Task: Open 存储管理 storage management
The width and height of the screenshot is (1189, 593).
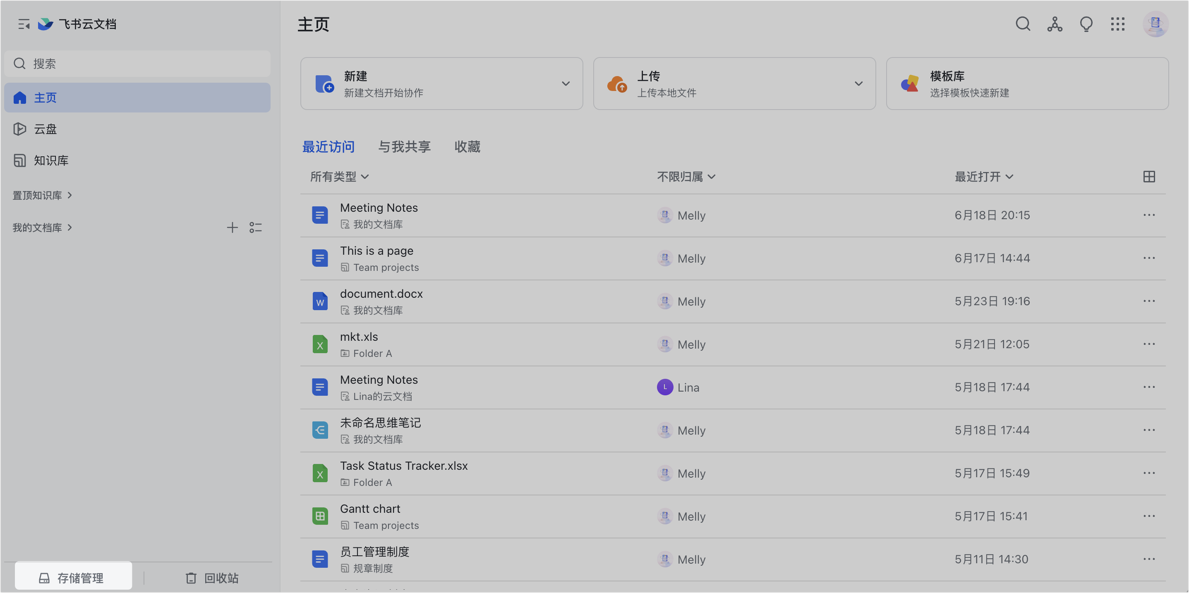Action: 73,578
